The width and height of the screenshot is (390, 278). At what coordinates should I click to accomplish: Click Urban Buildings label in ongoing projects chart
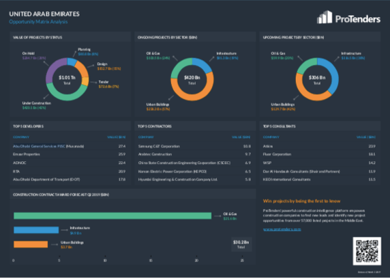(157, 105)
